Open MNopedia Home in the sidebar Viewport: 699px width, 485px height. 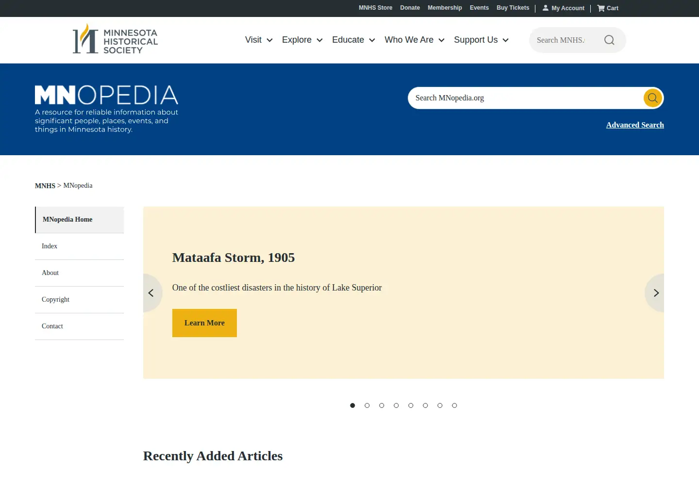click(80, 220)
